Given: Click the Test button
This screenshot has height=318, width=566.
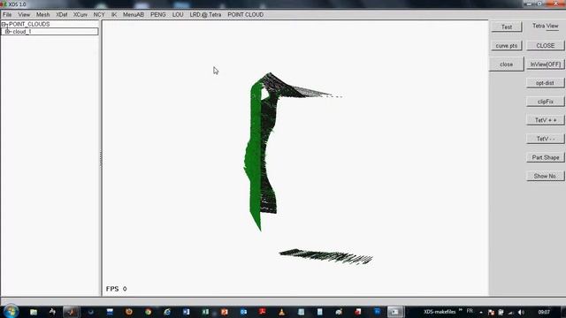Looking at the screenshot, I should pos(507,27).
